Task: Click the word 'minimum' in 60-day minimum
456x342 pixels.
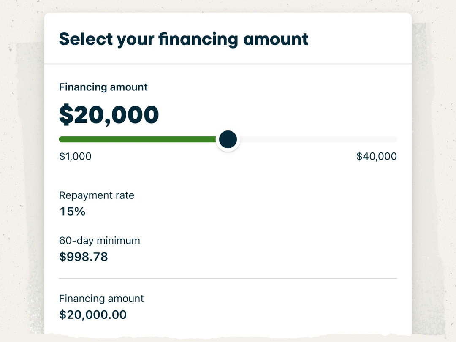Action: [118, 241]
